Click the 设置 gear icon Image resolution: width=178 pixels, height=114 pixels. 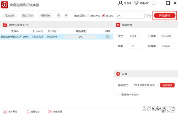point(118,74)
